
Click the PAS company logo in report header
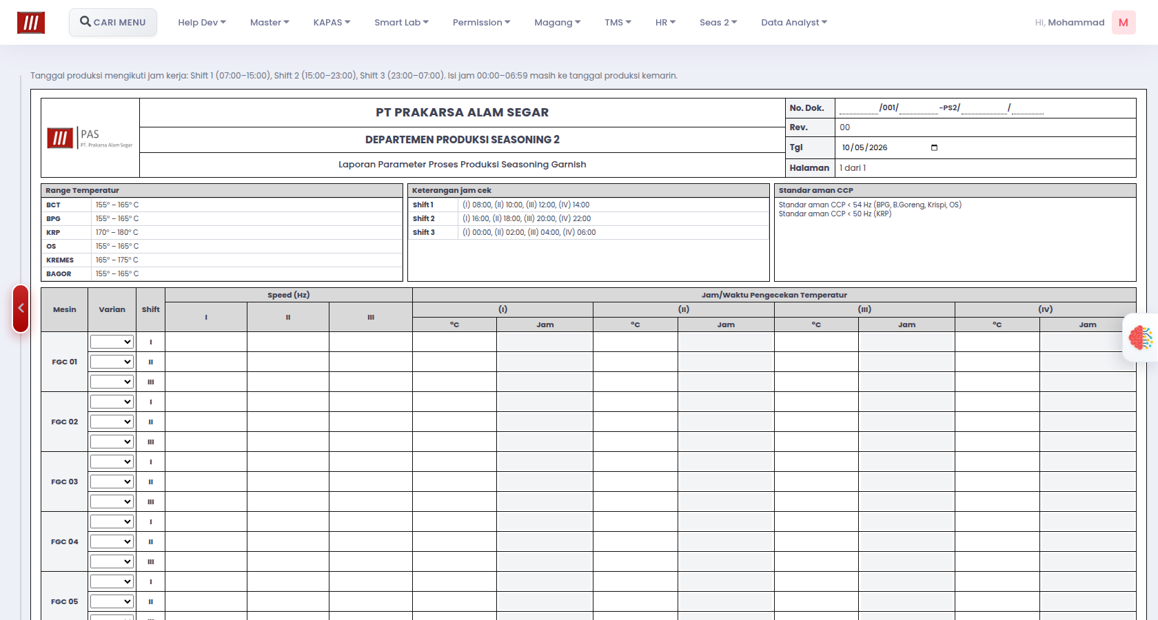[x=90, y=138]
